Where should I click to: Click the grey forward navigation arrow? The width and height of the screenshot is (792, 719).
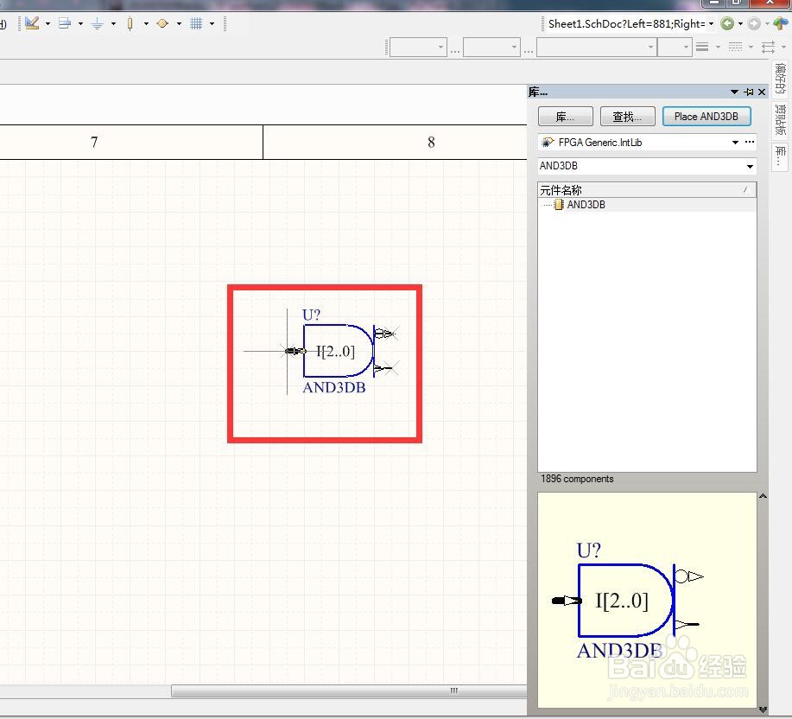[754, 23]
